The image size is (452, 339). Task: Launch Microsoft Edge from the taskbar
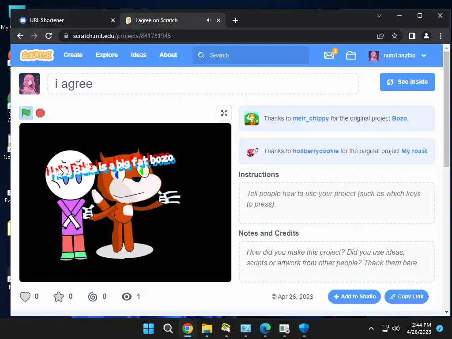tap(265, 328)
